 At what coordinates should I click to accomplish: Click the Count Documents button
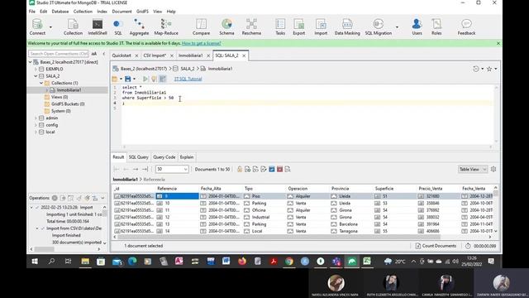click(436, 246)
